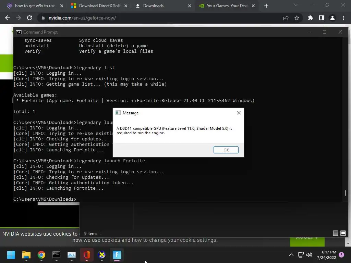This screenshot has height=263, width=351.
Task: Switch File Explorer to details view icon
Action: click(x=335, y=233)
